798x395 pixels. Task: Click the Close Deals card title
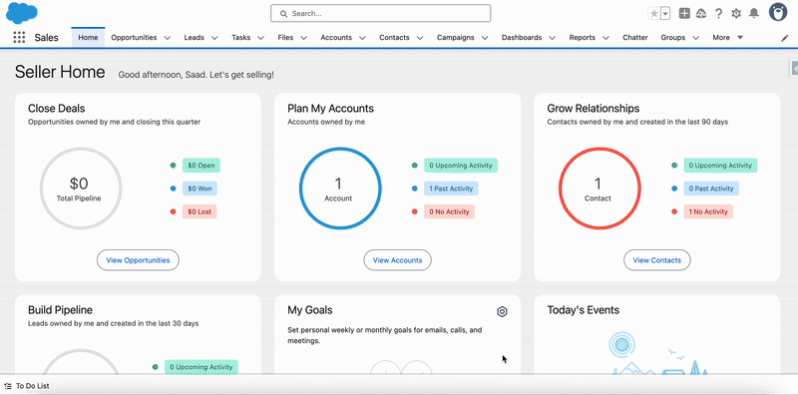coord(57,109)
